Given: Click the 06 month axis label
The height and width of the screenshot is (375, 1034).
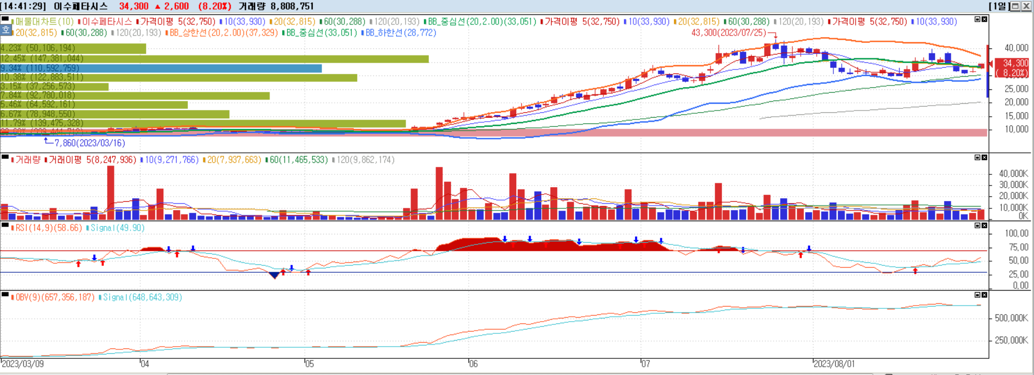Looking at the screenshot, I should [x=473, y=364].
